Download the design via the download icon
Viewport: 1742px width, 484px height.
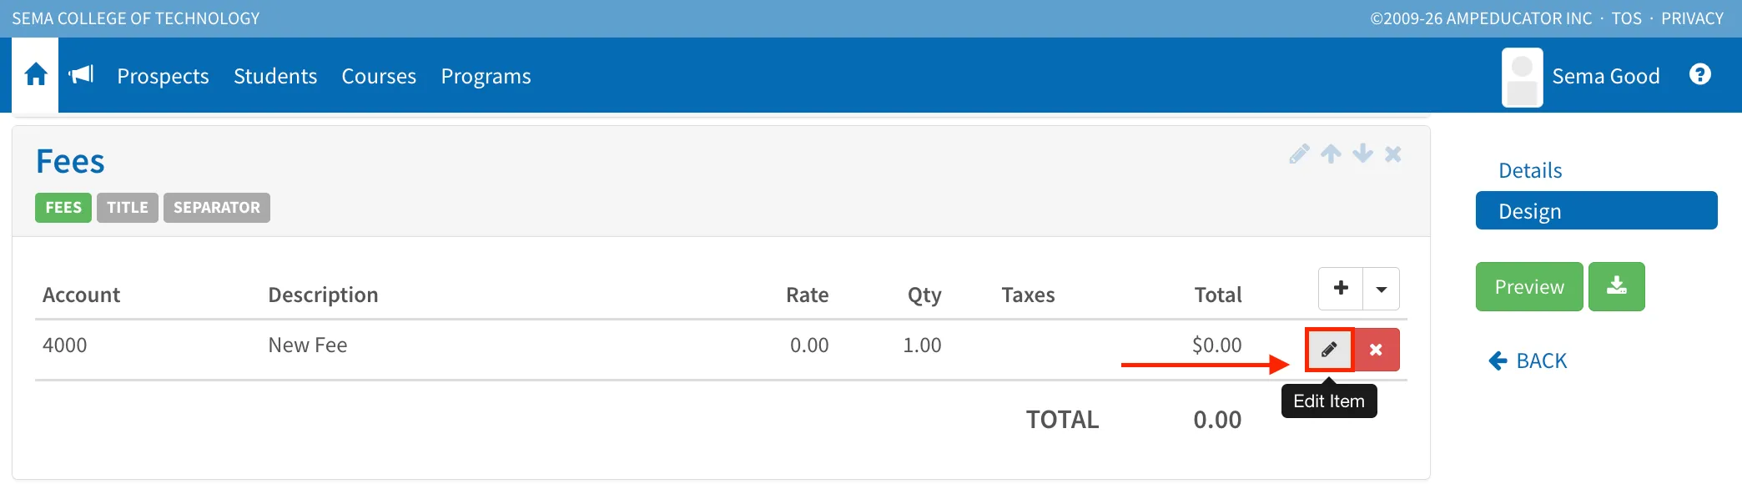1617,286
